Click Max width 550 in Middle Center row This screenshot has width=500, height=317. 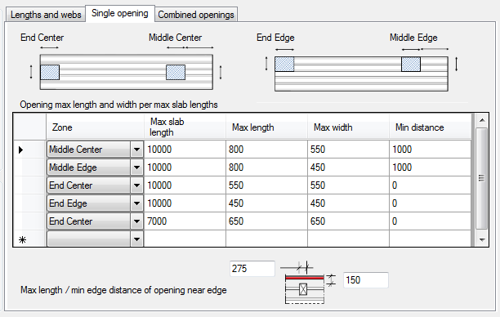(x=348, y=150)
